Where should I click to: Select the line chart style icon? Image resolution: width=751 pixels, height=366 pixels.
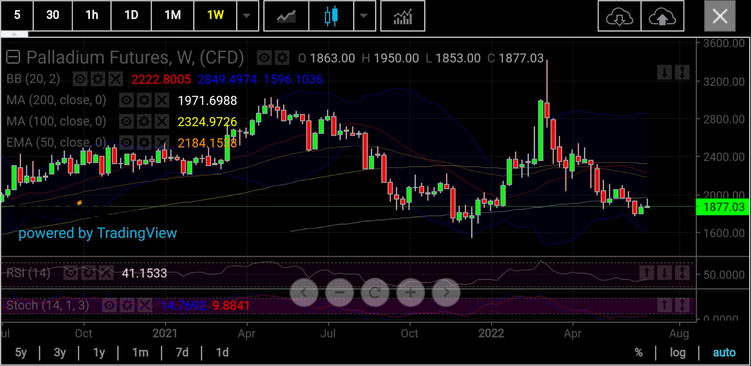click(x=286, y=16)
